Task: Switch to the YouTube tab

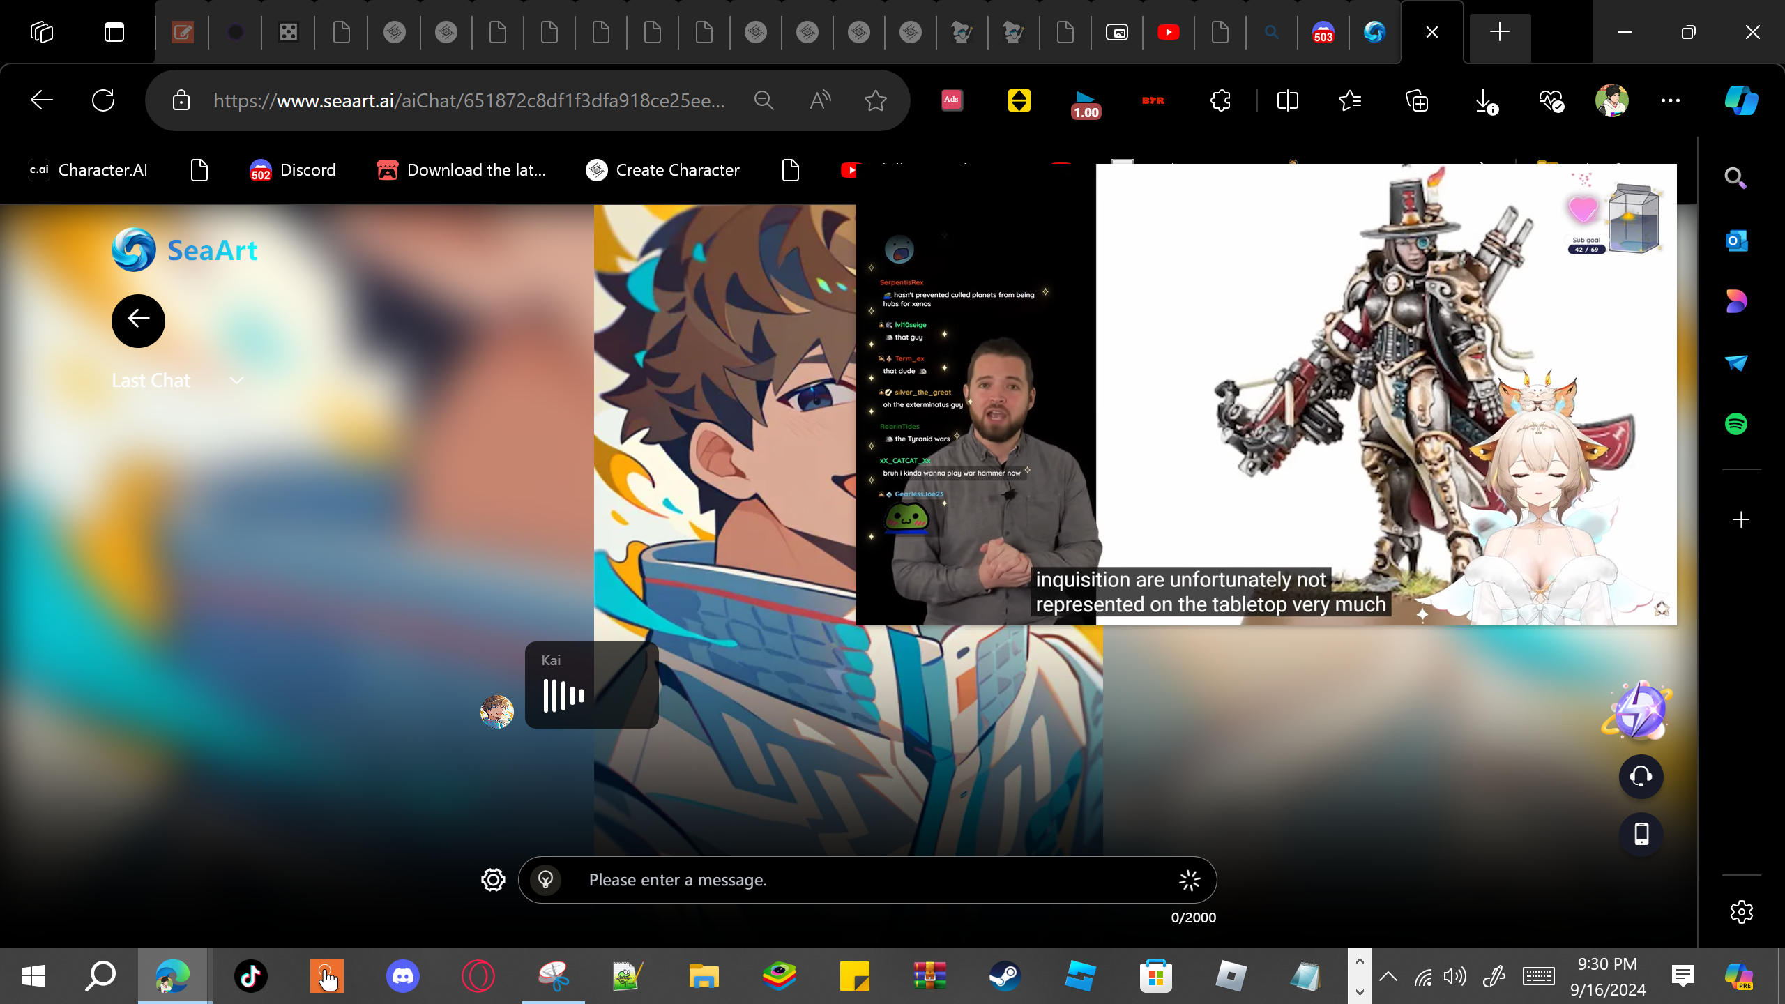Action: 1169,32
